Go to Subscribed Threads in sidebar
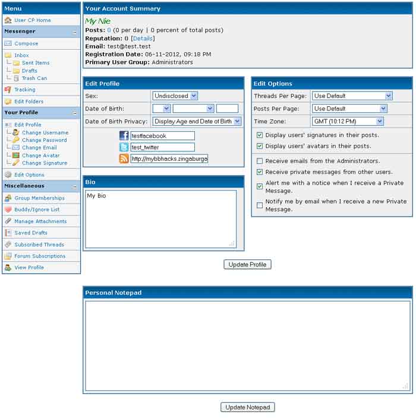 [39, 245]
